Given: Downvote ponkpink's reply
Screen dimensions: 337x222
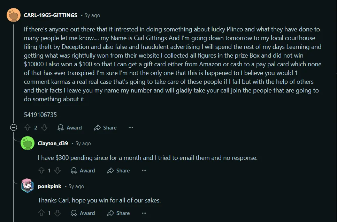Looking at the screenshot, I should click(x=58, y=213).
